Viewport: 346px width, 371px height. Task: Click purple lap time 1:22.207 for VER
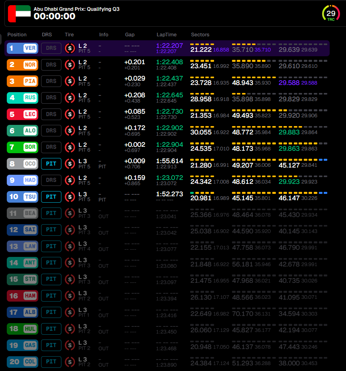pyautogui.click(x=169, y=45)
